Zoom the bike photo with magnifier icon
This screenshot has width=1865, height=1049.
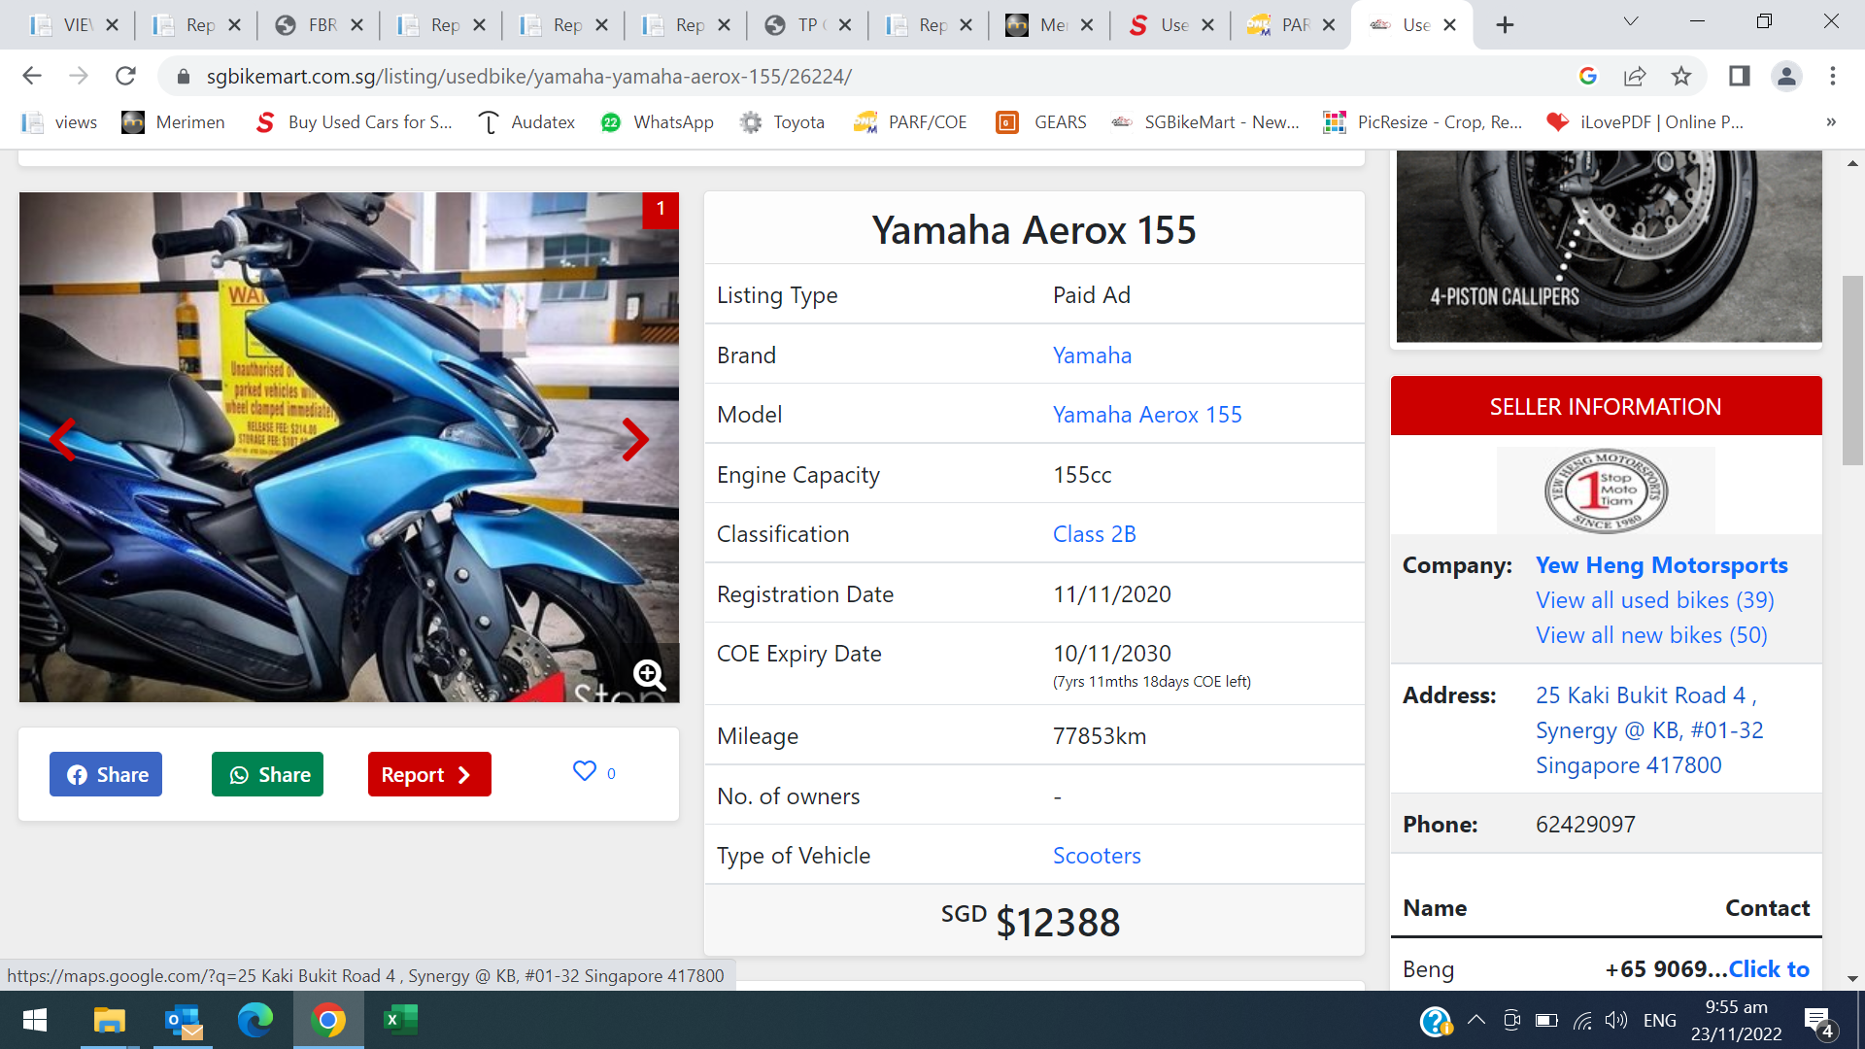click(649, 674)
